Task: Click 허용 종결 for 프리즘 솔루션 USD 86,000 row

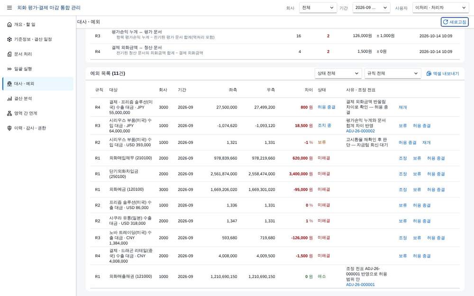Action: click(422, 206)
